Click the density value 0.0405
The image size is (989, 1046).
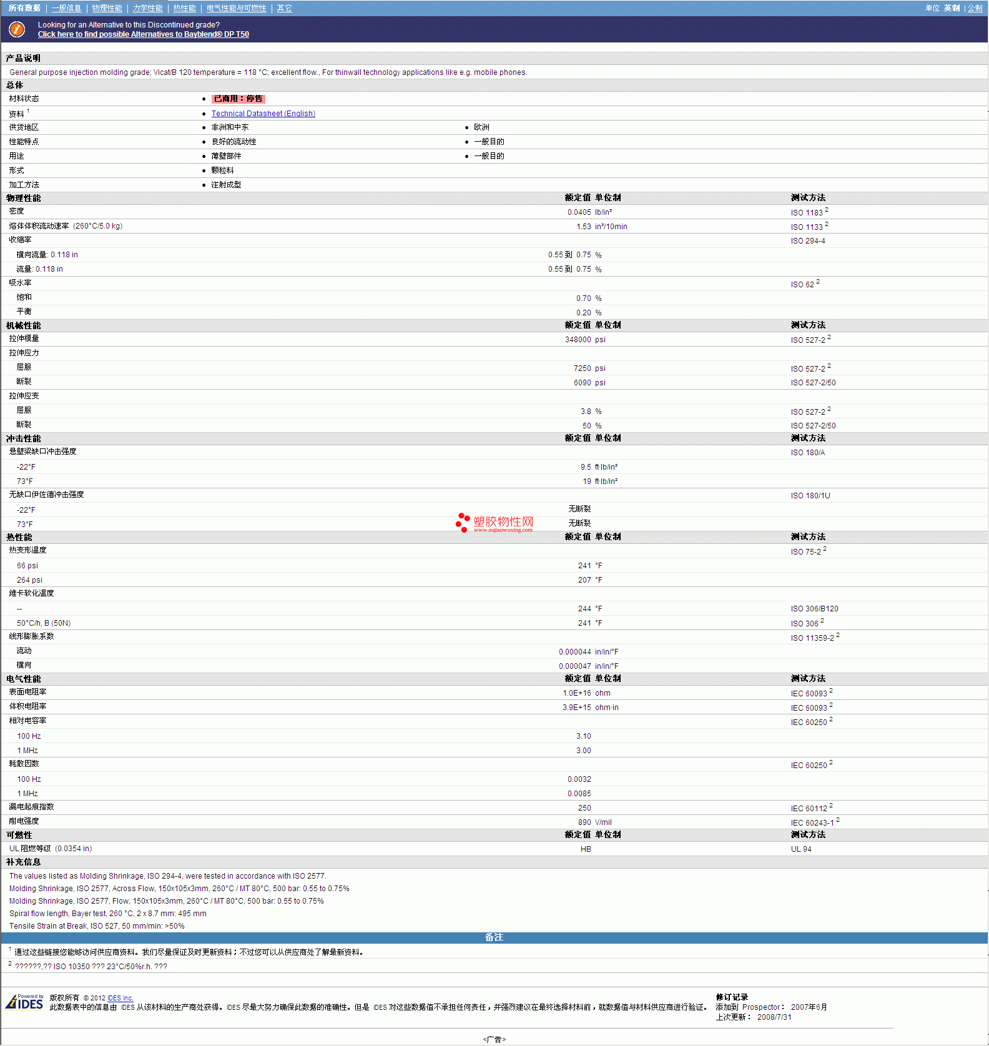(x=579, y=212)
